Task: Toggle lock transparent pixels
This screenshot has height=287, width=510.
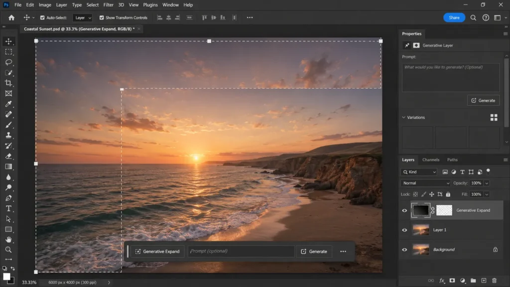Action: pos(415,194)
